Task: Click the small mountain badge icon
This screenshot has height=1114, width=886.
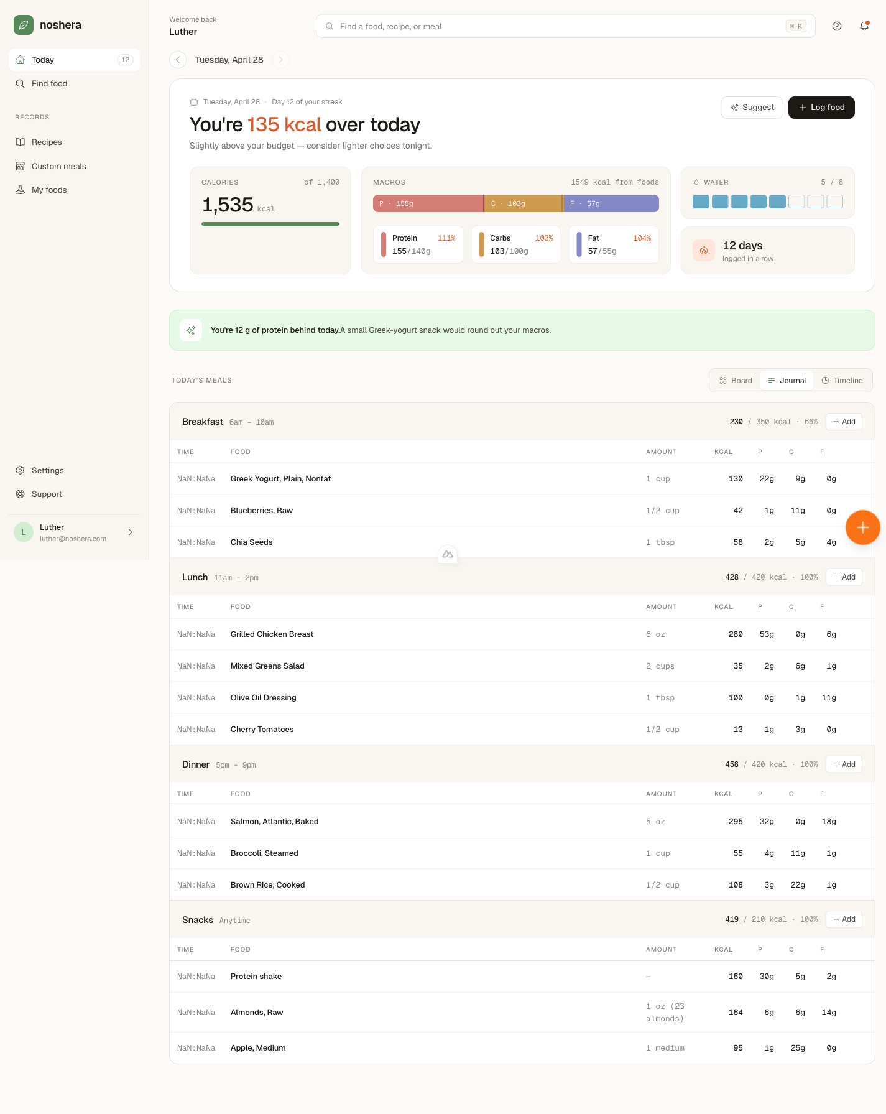Action: click(448, 554)
